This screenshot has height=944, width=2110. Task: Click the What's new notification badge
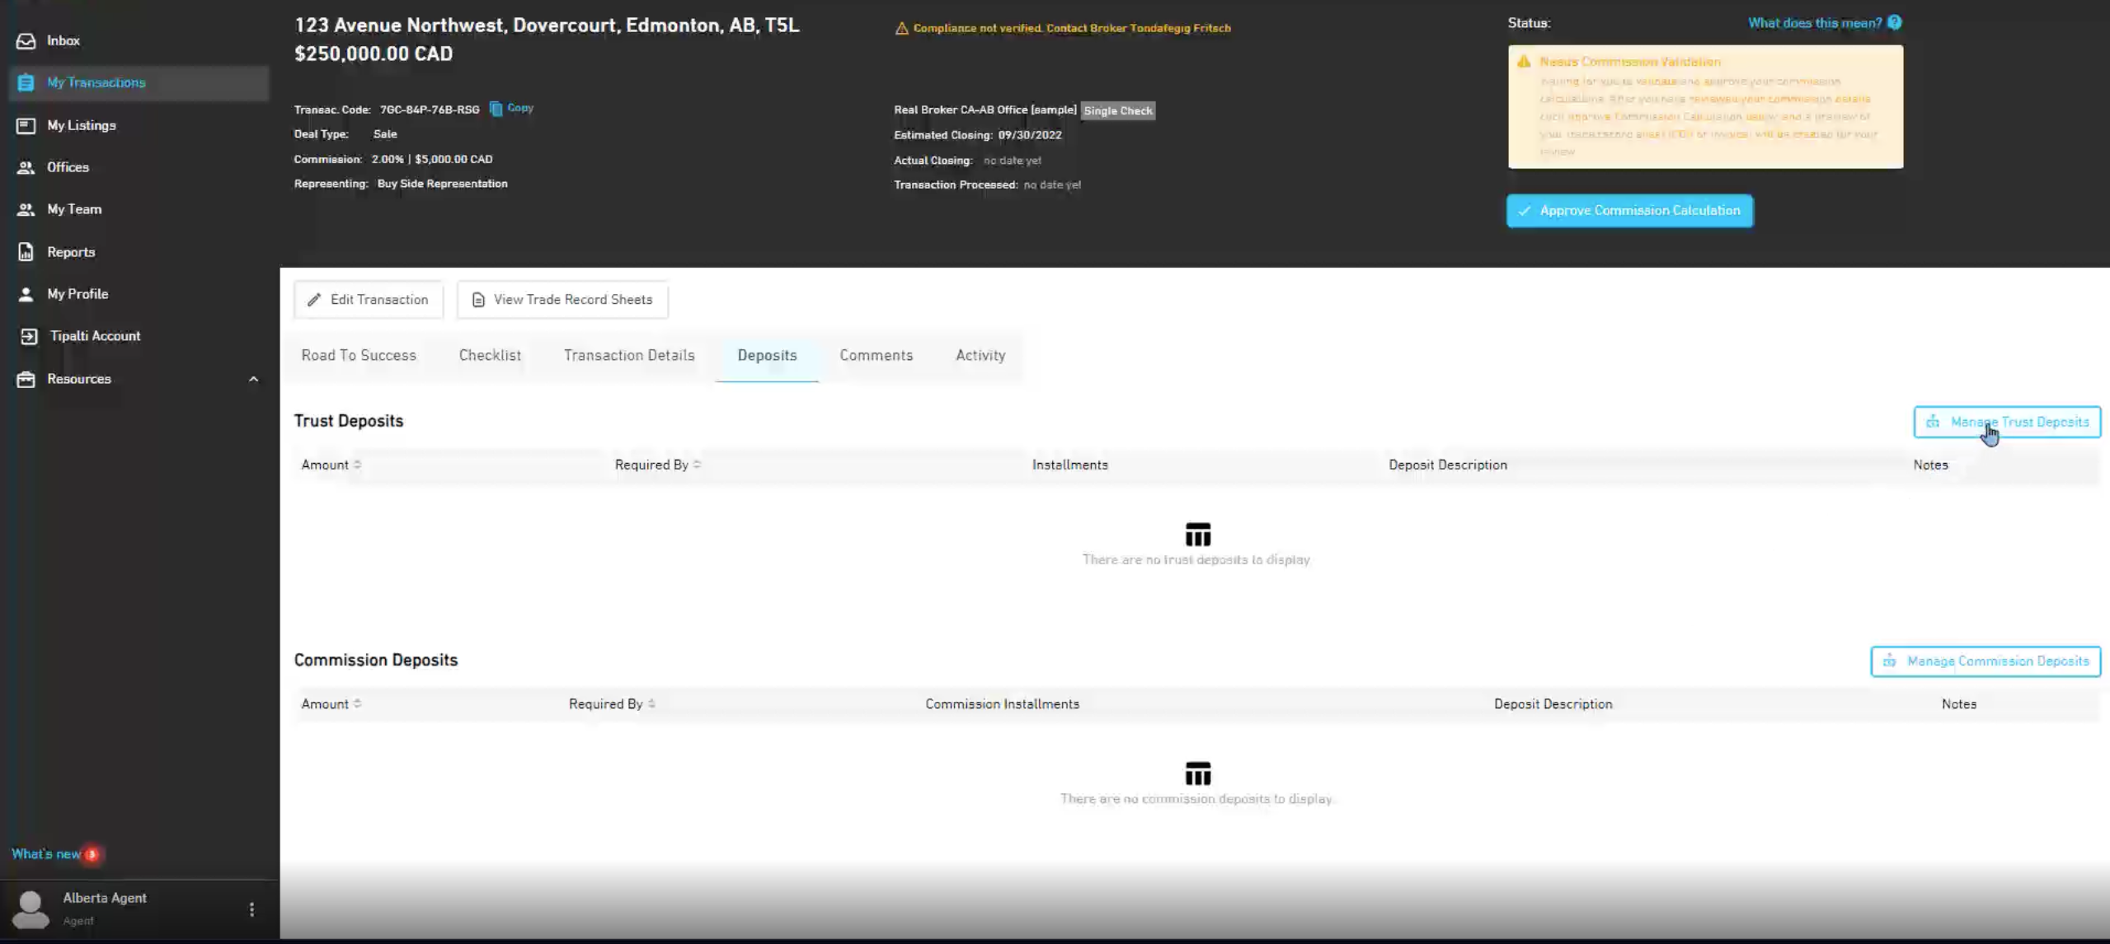point(92,854)
